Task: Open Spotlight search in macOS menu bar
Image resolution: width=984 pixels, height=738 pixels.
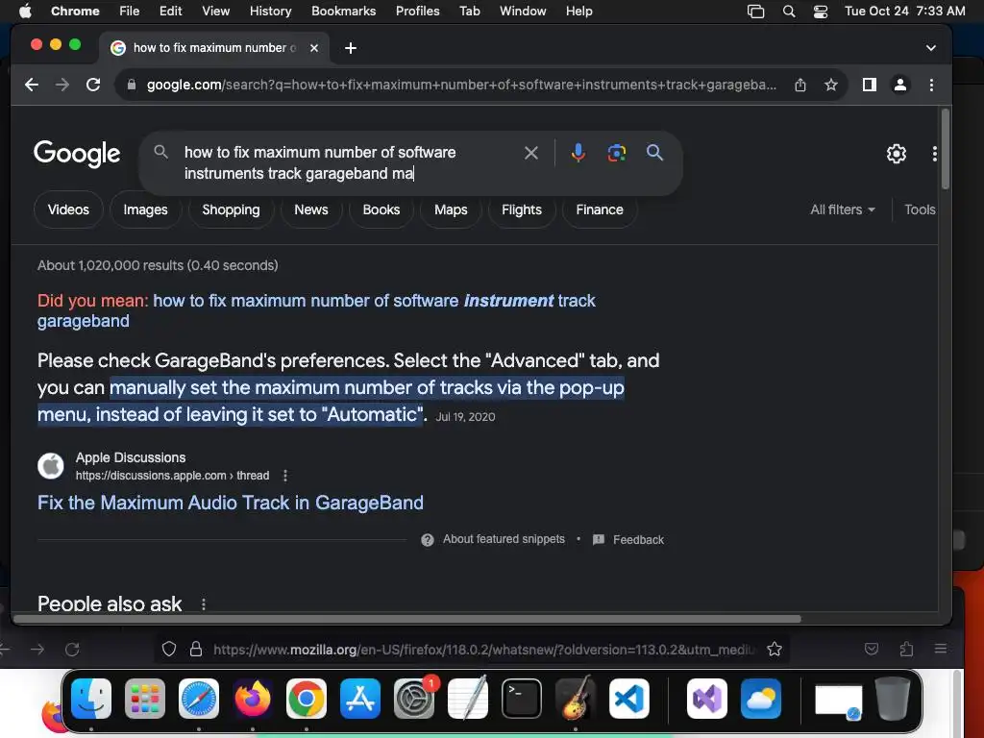Action: tap(789, 12)
